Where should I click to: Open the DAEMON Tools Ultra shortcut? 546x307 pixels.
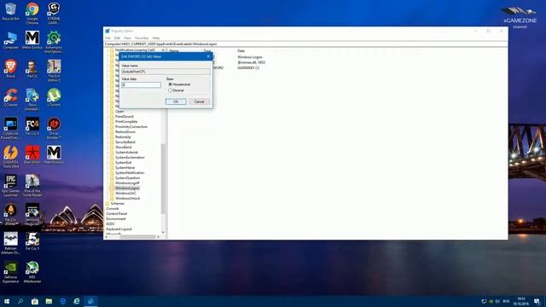click(10, 157)
